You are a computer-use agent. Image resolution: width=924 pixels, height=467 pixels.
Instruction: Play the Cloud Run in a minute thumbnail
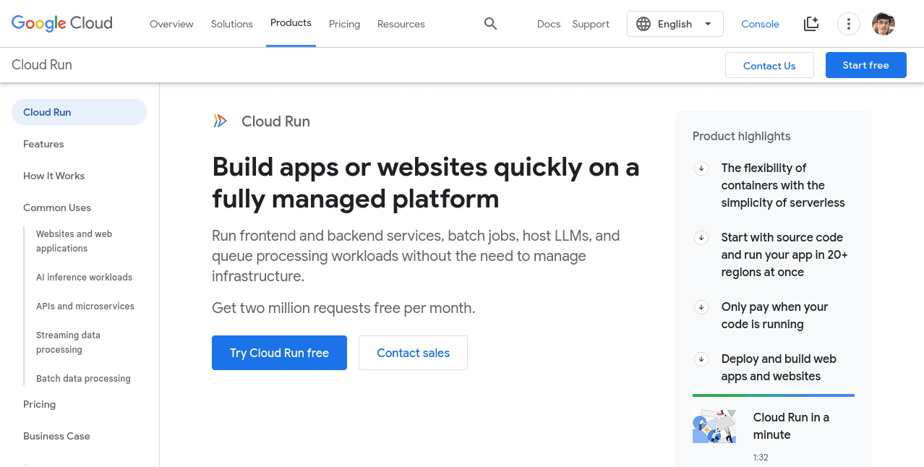tap(714, 426)
